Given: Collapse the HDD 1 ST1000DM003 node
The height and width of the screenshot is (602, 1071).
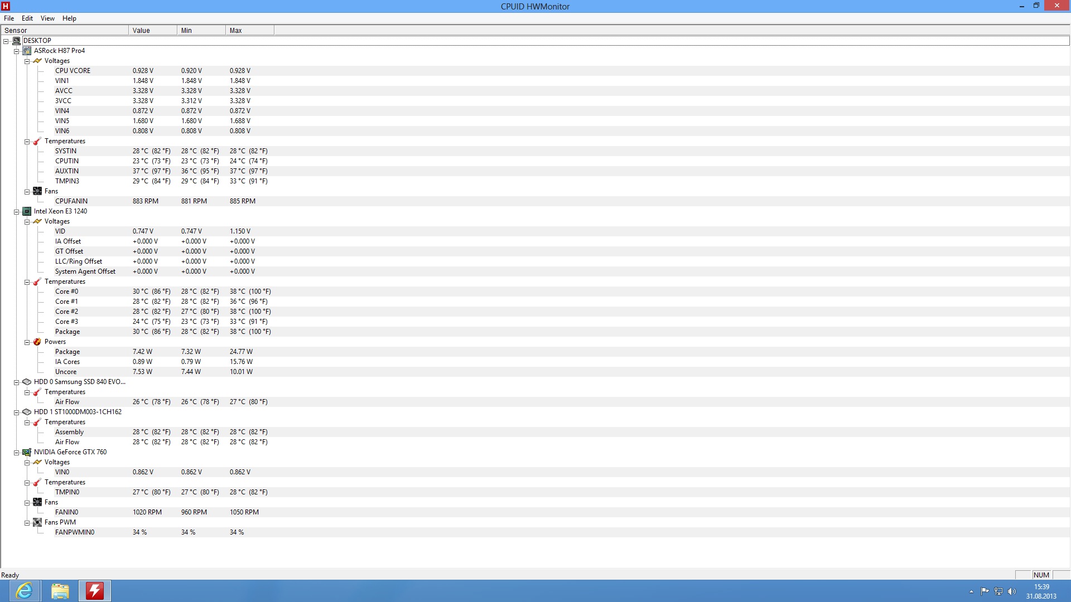Looking at the screenshot, I should click(x=17, y=412).
